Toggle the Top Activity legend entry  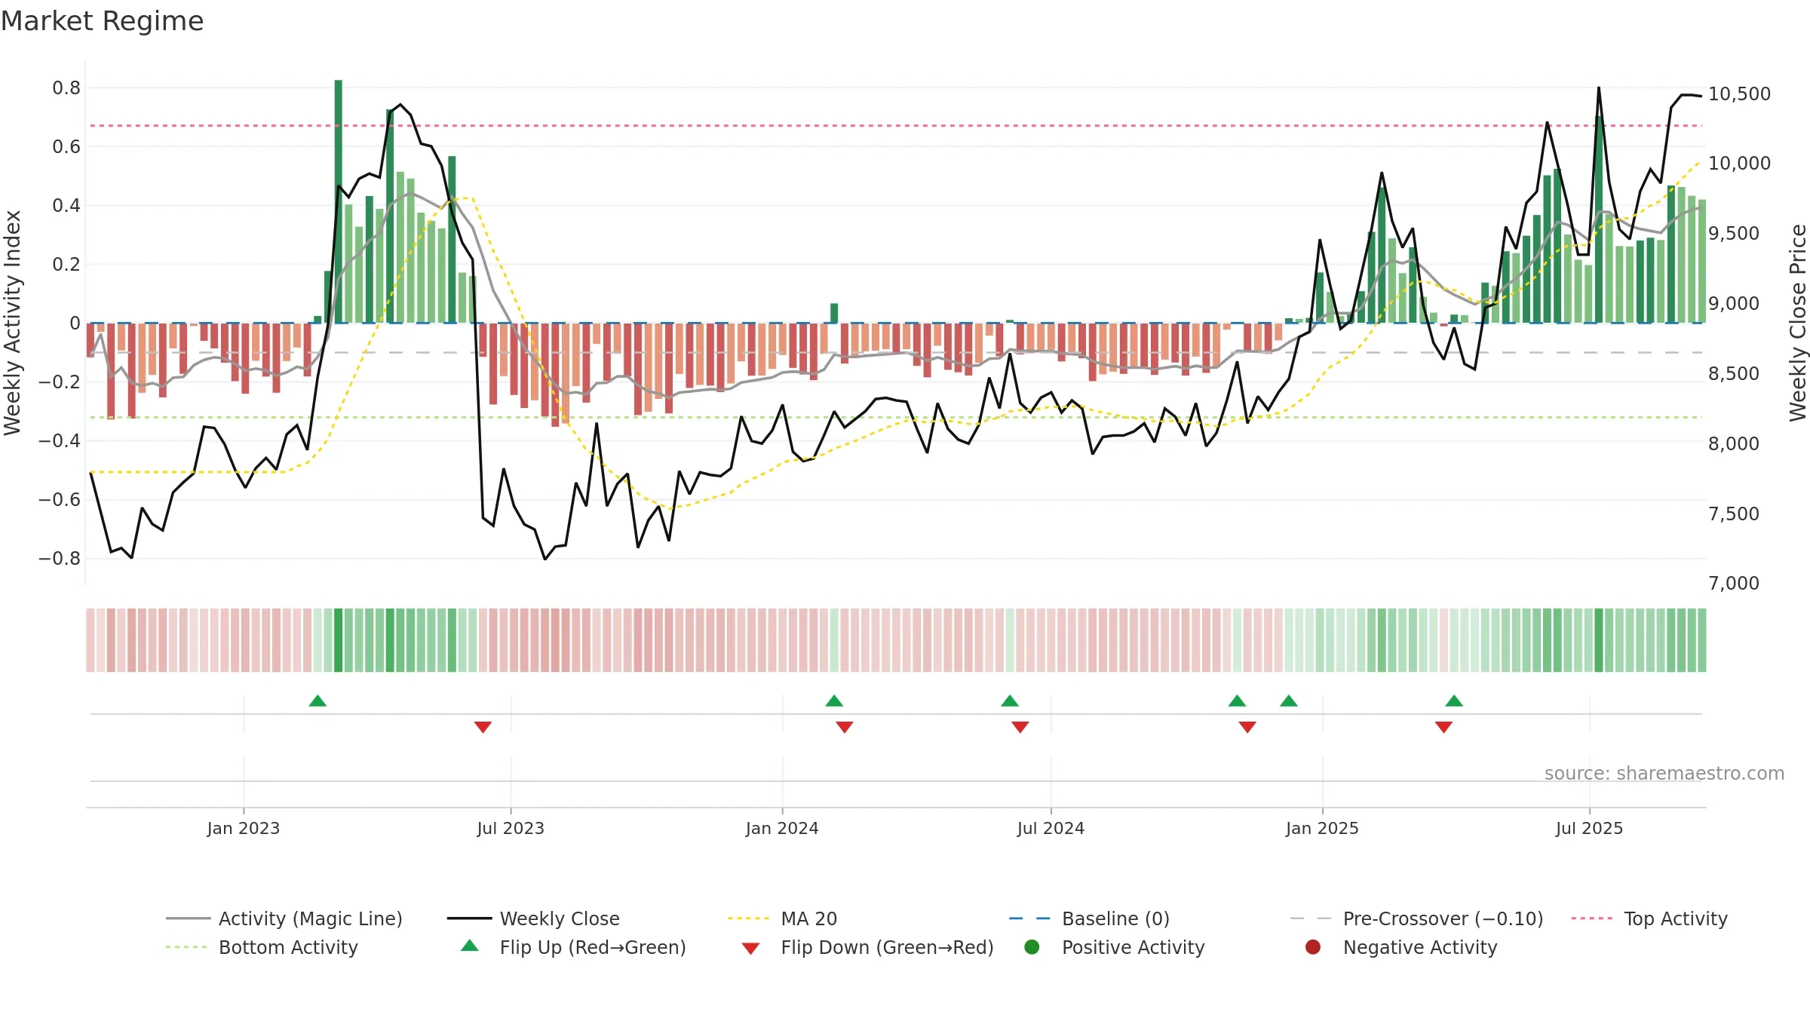click(x=1649, y=918)
